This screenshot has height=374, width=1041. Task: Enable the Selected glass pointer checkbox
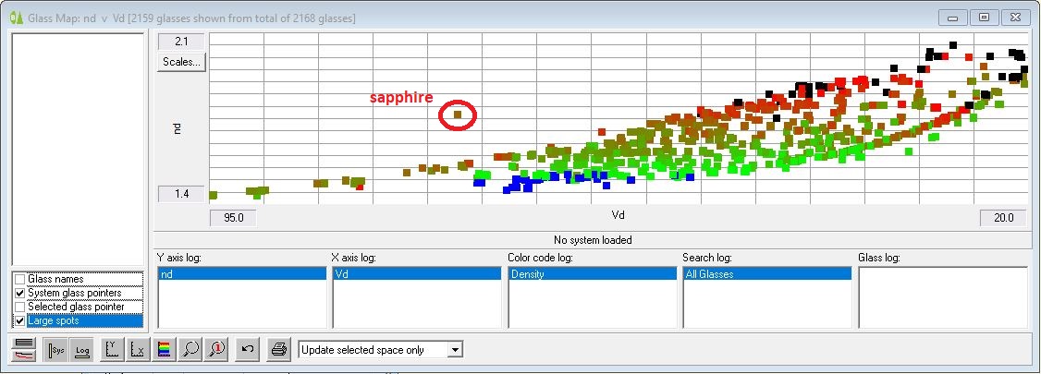[20, 307]
